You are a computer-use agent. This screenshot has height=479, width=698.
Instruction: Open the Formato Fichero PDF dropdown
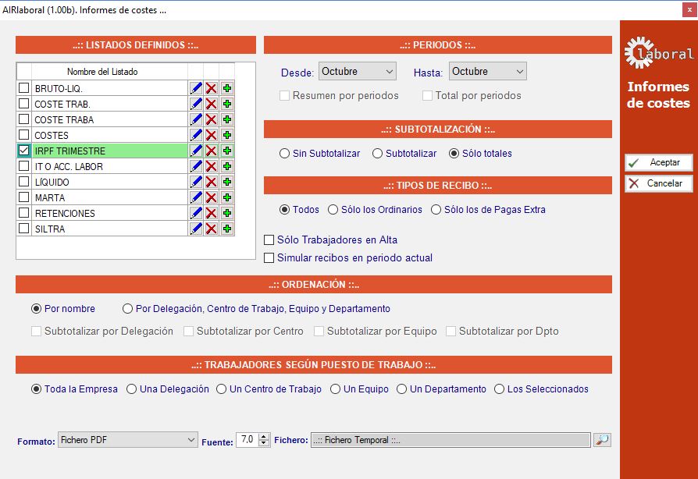point(128,440)
